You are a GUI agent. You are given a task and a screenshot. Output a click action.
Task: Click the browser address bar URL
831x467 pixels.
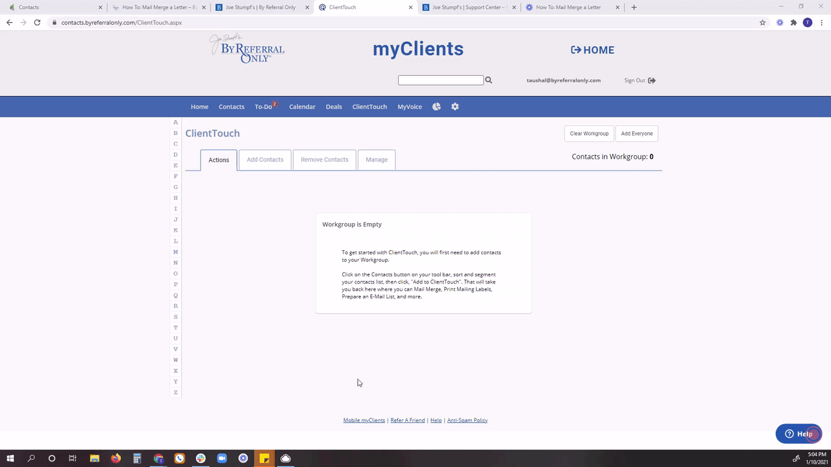[121, 22]
